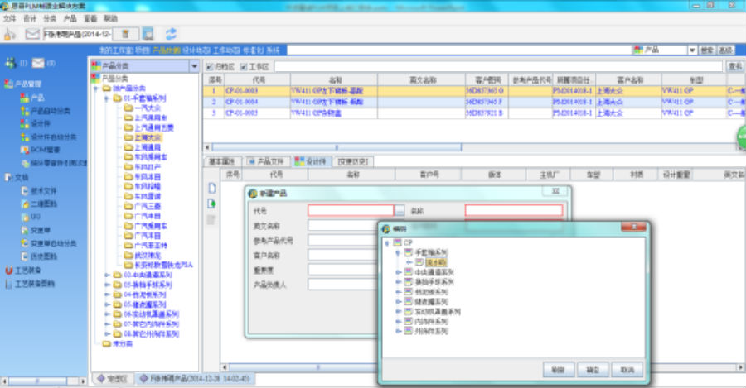Click the 查找 button at filter row end
The height and width of the screenshot is (388, 746).
(735, 66)
